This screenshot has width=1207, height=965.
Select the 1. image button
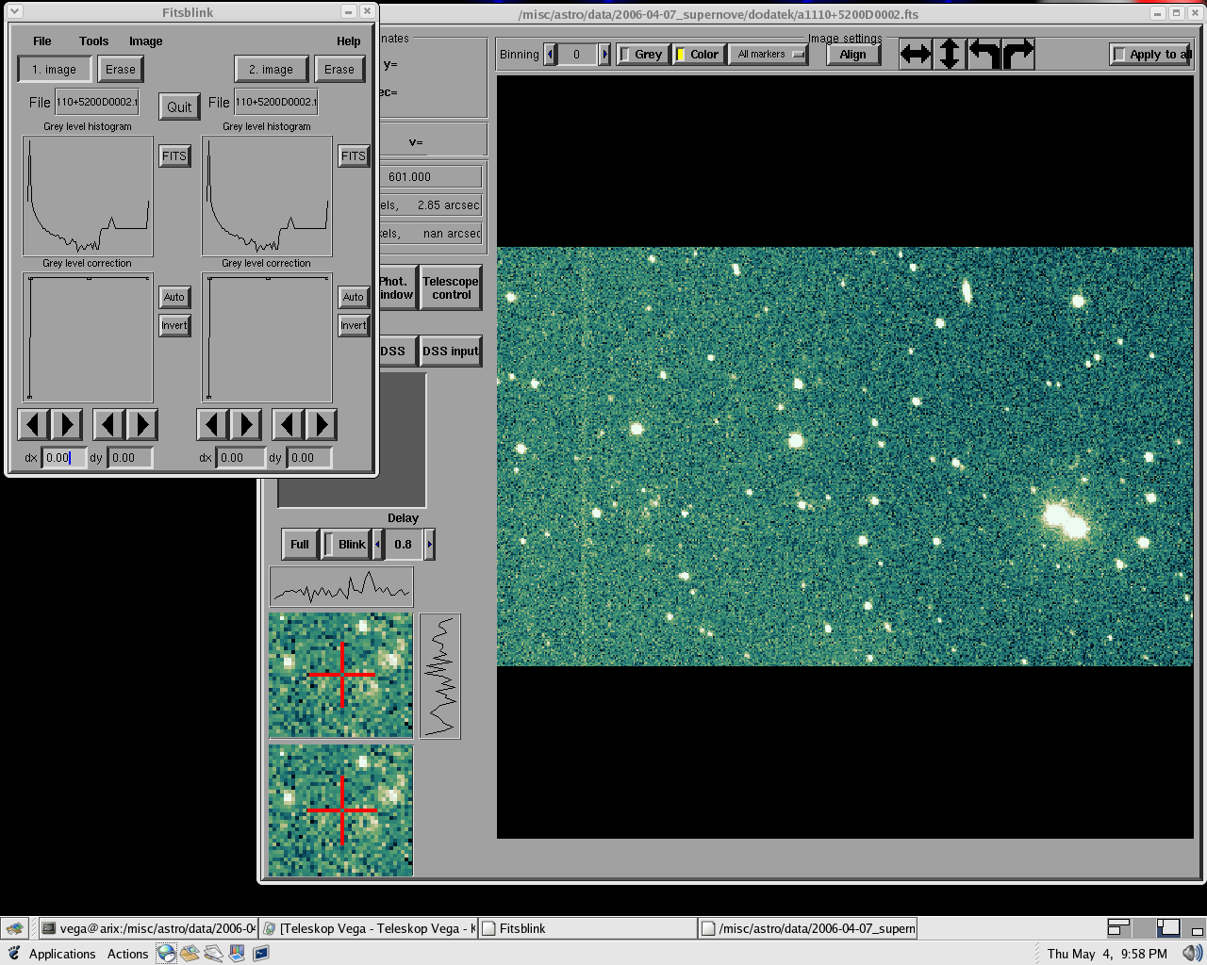(55, 70)
